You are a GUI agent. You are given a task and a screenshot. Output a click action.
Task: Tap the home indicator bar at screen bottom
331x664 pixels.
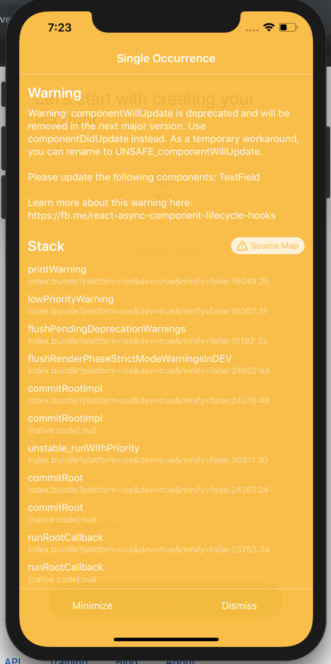click(x=165, y=639)
